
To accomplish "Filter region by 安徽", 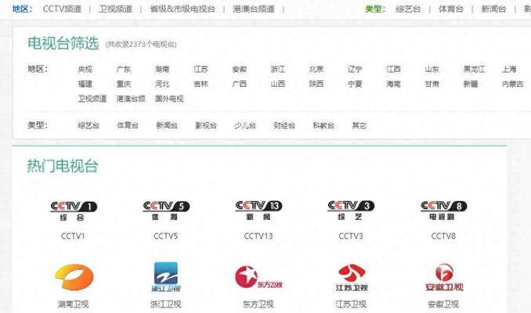I will coord(240,69).
